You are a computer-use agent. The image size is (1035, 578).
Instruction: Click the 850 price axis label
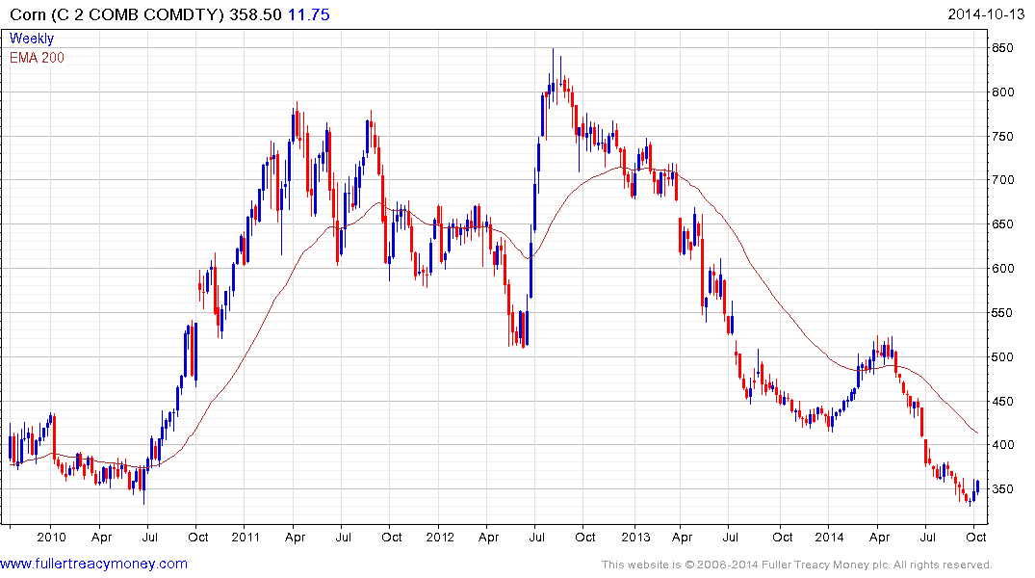[x=1002, y=48]
